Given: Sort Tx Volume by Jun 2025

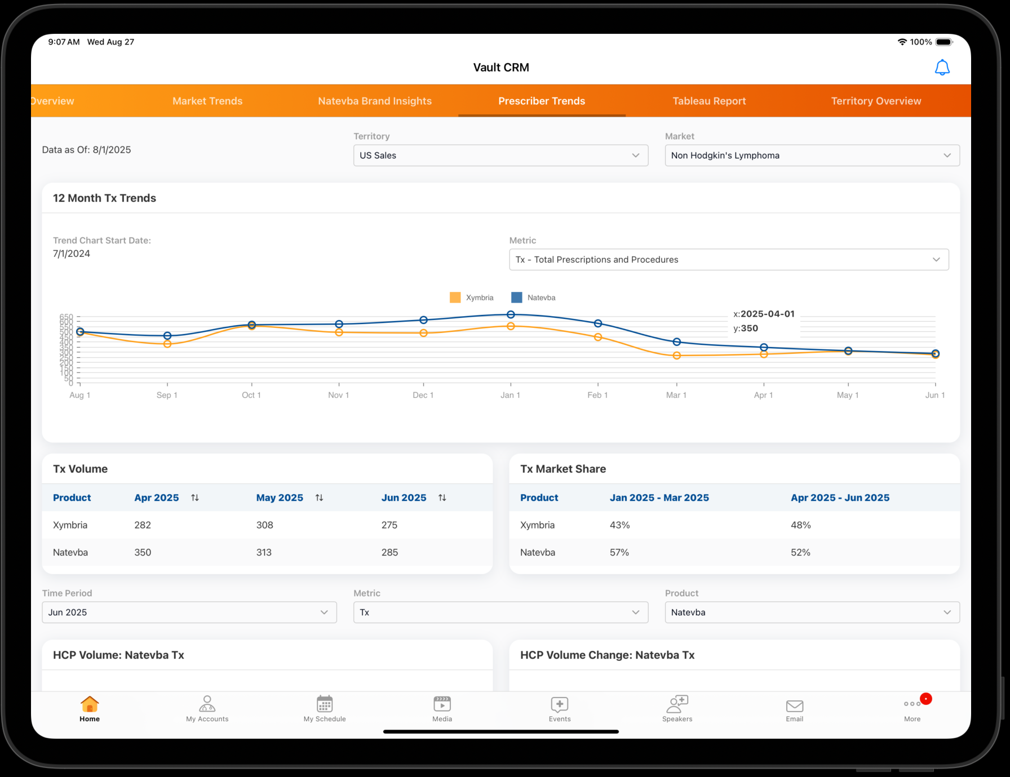Looking at the screenshot, I should point(442,498).
